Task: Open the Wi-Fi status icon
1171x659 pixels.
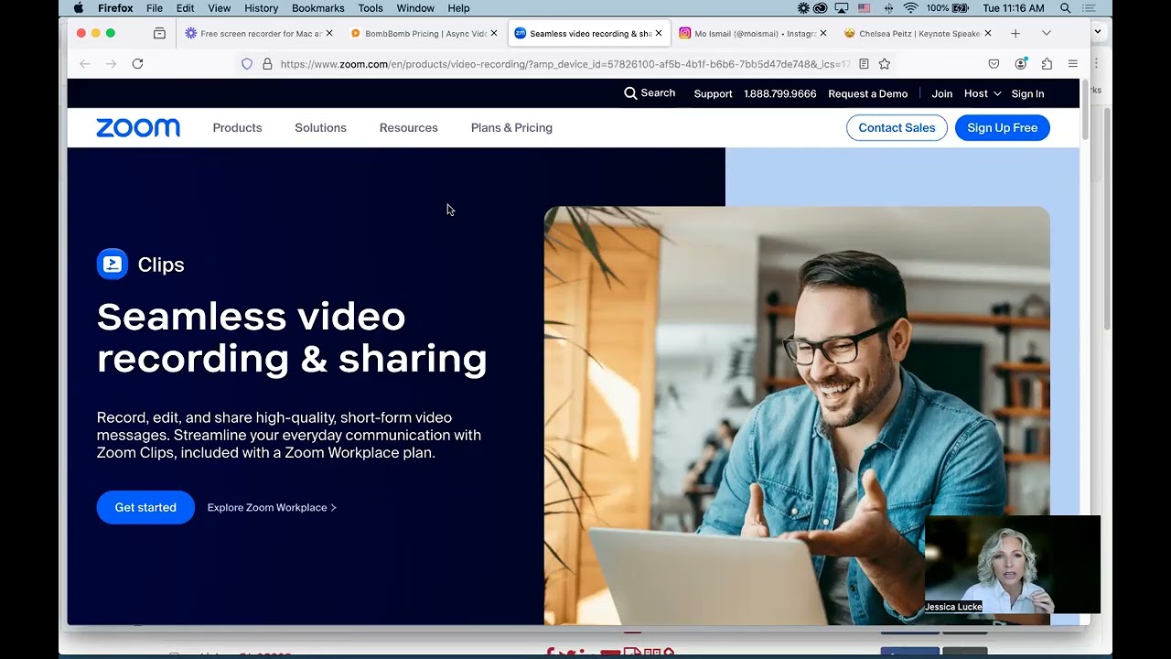Action: (x=910, y=8)
